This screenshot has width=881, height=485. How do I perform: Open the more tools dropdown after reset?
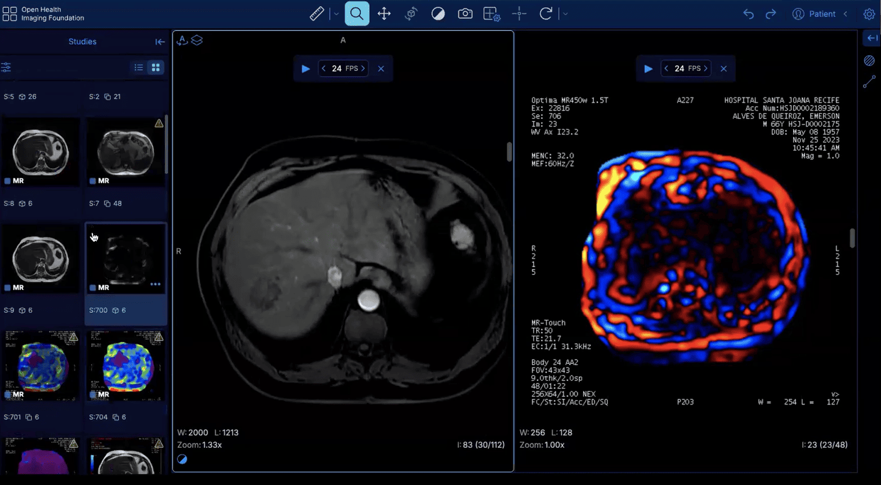point(565,14)
